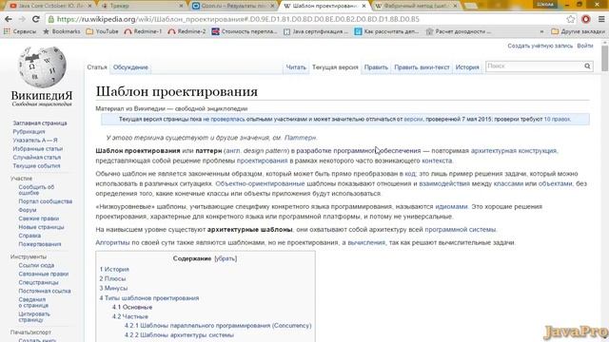The image size is (609, 342).
Task: Open Ссылки сюда tool link
Action: click(36, 266)
